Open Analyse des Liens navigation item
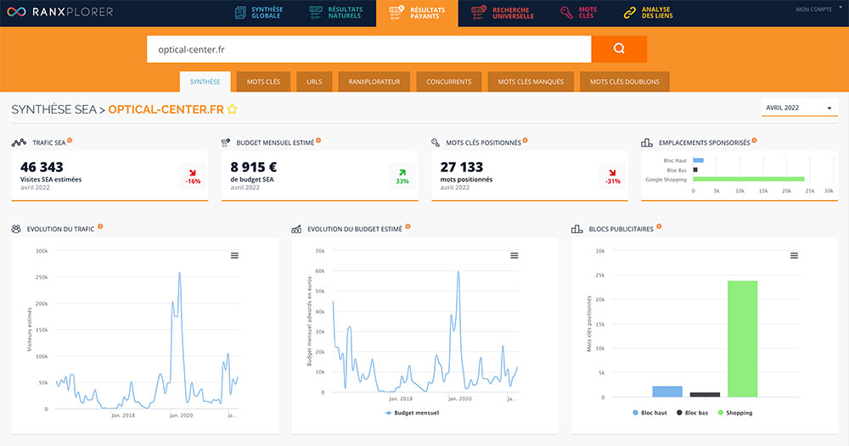 (648, 13)
